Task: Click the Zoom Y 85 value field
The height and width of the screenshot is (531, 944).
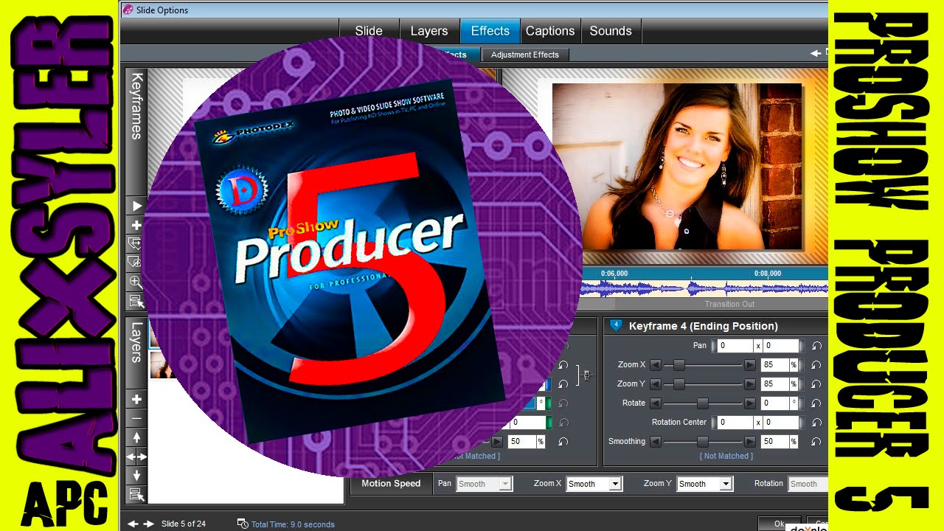Action: [x=775, y=383]
